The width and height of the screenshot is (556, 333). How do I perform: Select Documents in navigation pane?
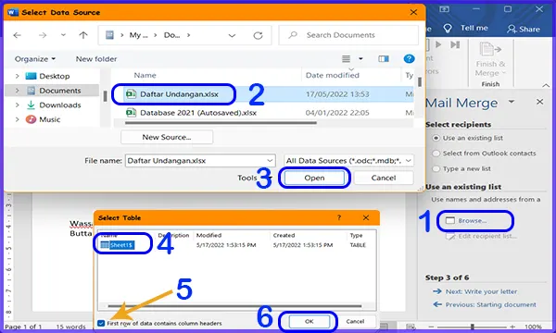60,91
